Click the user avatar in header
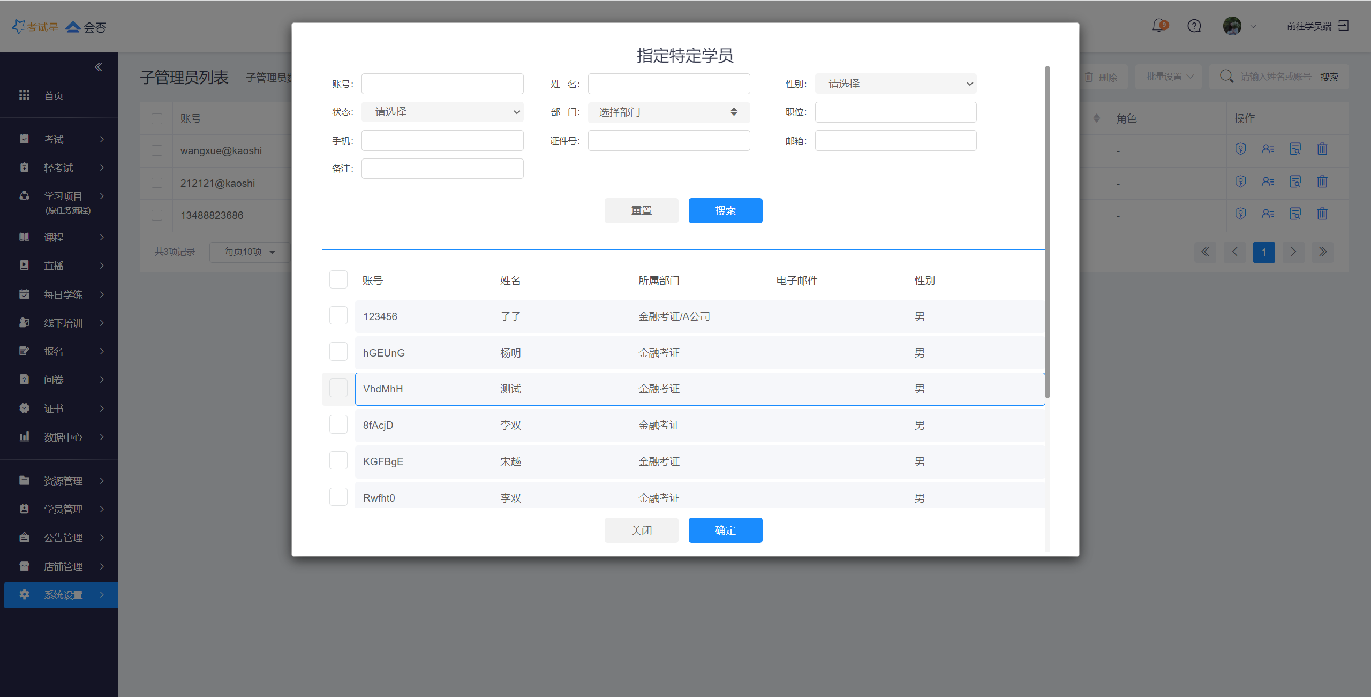Image resolution: width=1371 pixels, height=697 pixels. coord(1232,26)
